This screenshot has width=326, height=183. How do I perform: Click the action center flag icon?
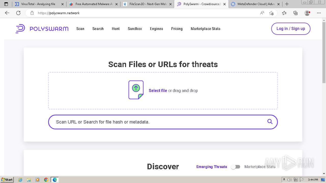[x=302, y=180]
